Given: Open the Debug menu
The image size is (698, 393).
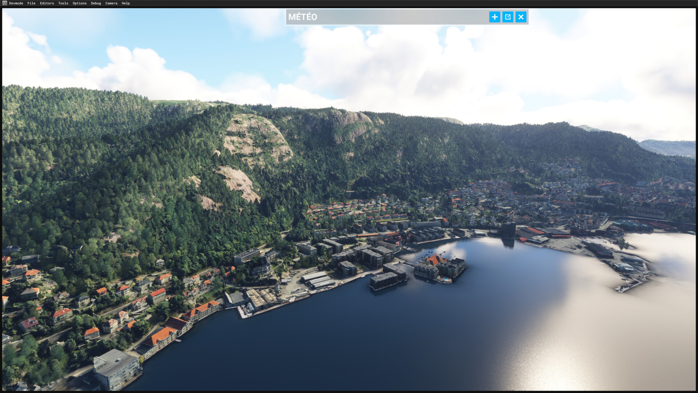Looking at the screenshot, I should (x=96, y=3).
